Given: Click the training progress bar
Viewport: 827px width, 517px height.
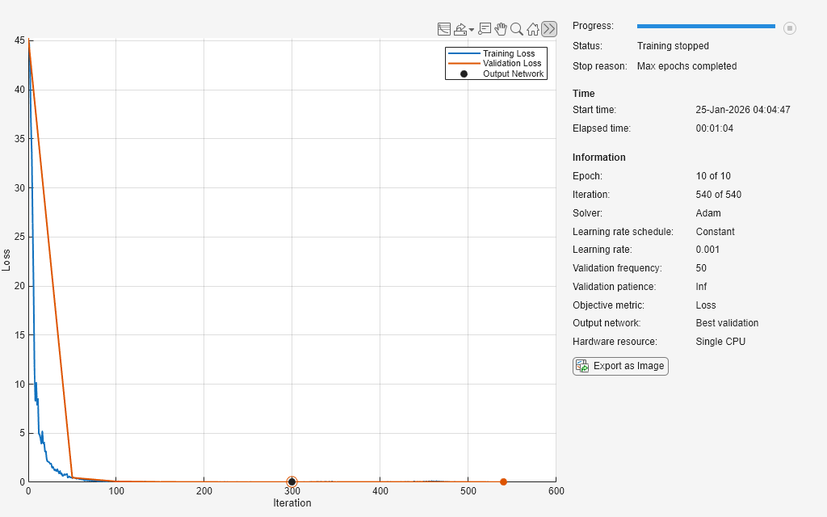Looking at the screenshot, I should tap(706, 27).
